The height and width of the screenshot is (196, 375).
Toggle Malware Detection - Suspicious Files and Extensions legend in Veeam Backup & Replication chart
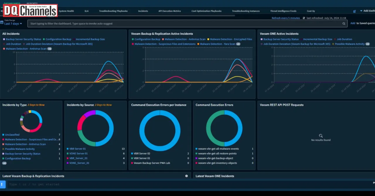coord(163,44)
